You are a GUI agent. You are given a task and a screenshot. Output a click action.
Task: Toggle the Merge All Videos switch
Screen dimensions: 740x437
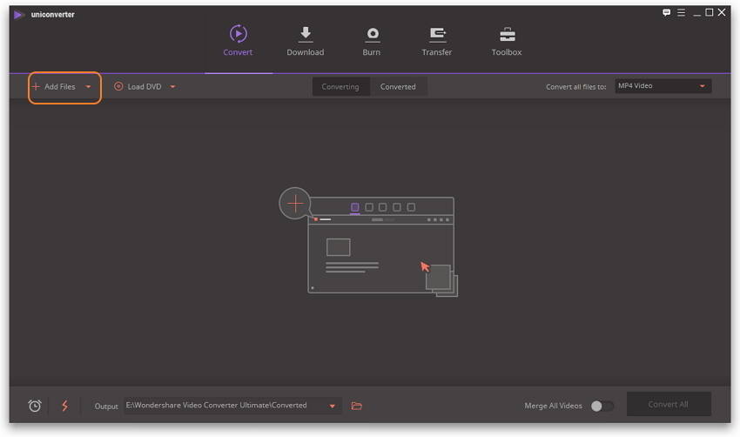(602, 406)
